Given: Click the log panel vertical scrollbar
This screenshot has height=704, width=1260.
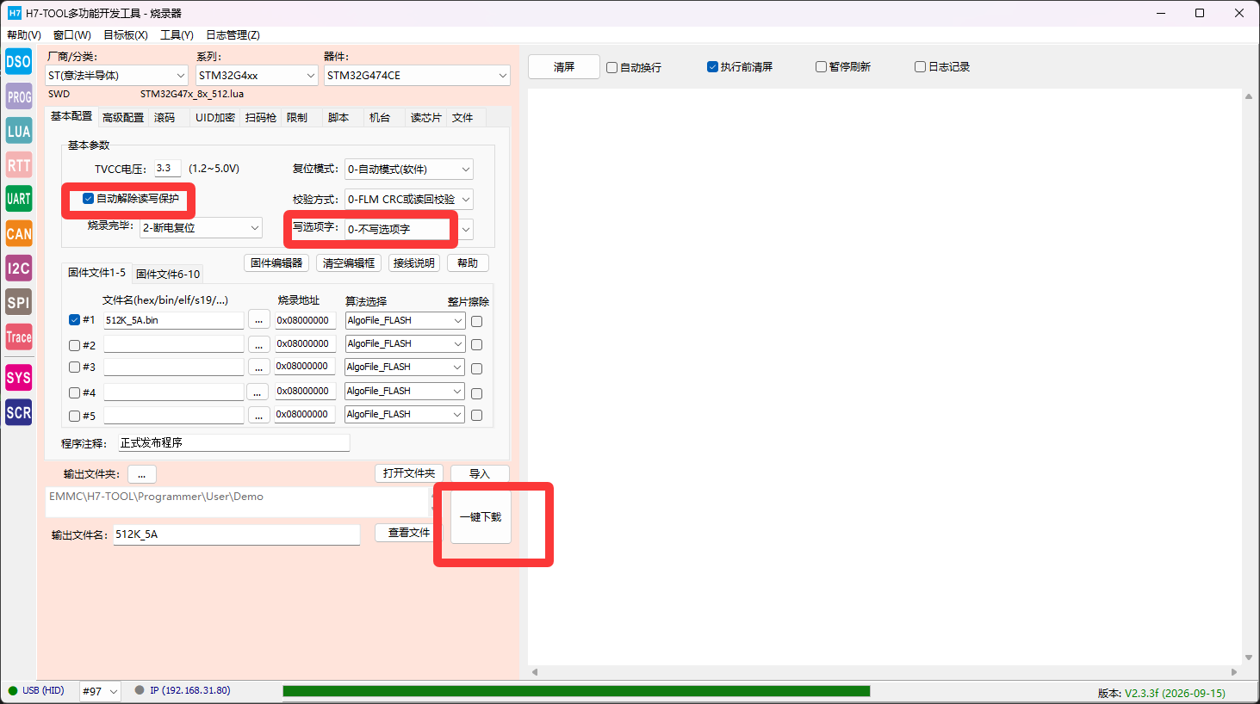Looking at the screenshot, I should coord(1248,377).
